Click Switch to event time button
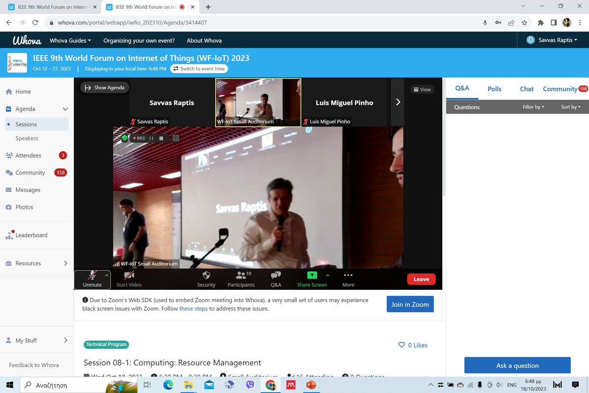This screenshot has width=589, height=393. [199, 69]
